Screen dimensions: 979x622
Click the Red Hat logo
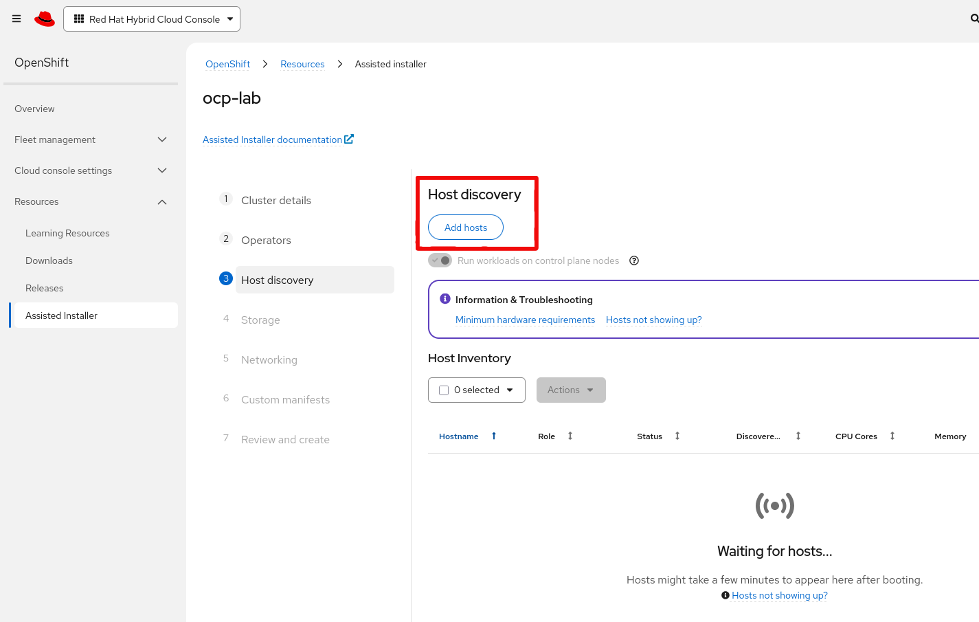click(45, 19)
